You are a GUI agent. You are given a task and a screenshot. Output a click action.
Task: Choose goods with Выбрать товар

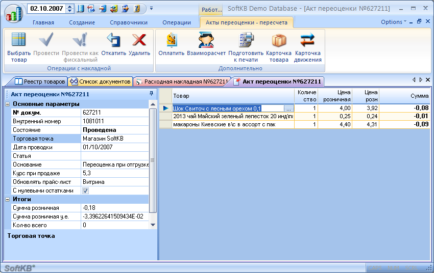pos(18,47)
